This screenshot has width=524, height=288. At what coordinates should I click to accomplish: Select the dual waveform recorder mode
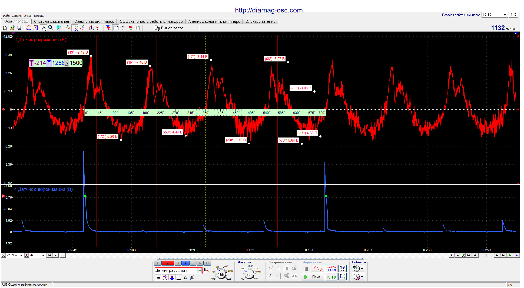click(331, 269)
